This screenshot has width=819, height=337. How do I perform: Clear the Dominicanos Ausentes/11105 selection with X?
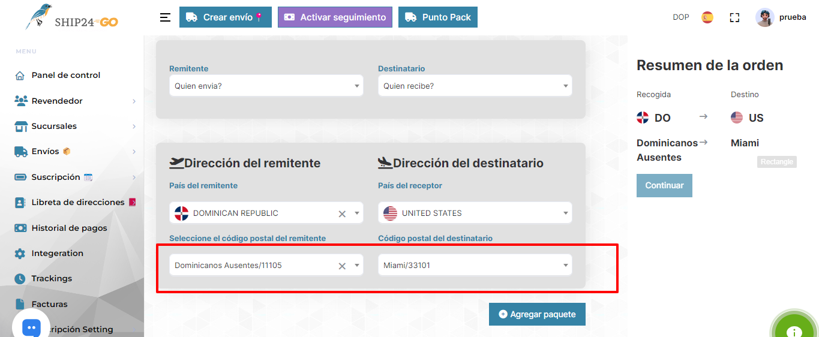(342, 266)
